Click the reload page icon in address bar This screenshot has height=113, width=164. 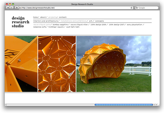(132, 8)
